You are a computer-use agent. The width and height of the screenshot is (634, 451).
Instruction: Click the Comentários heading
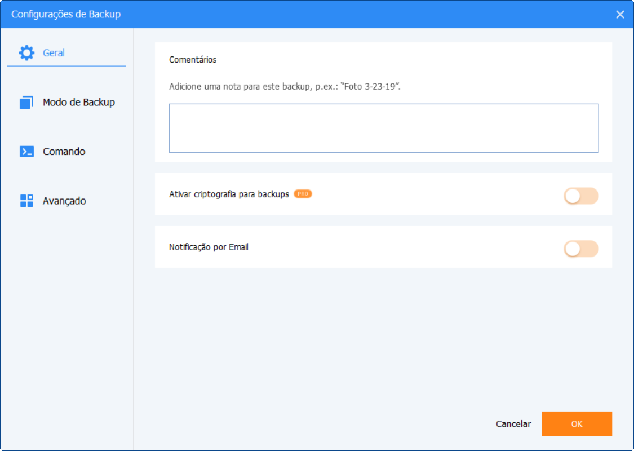(x=193, y=60)
